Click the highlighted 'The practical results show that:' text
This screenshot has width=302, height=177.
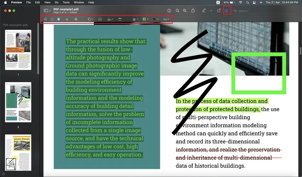106,41
